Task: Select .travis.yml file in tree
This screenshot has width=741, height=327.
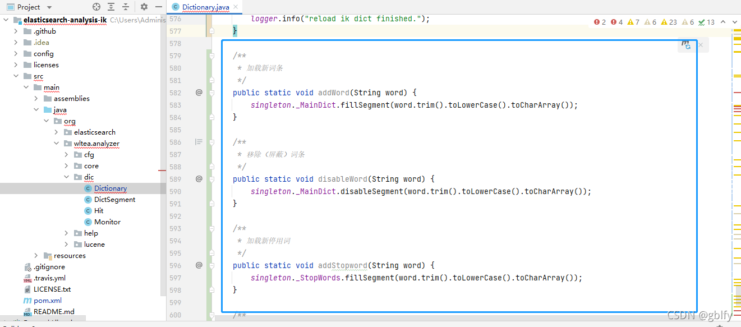Action: tap(49, 278)
